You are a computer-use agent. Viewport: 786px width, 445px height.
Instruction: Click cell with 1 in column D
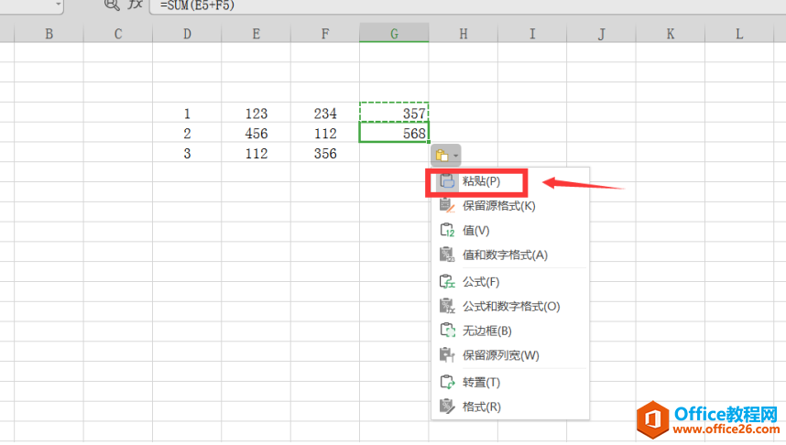coord(187,113)
